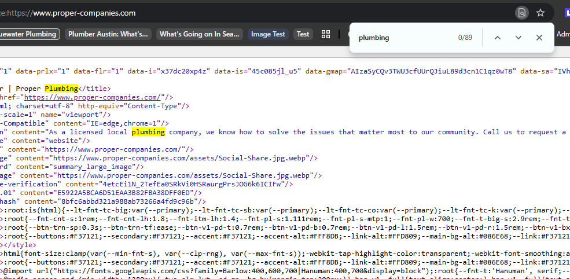Click highlighted "plumbing" in meta description

click(148, 132)
